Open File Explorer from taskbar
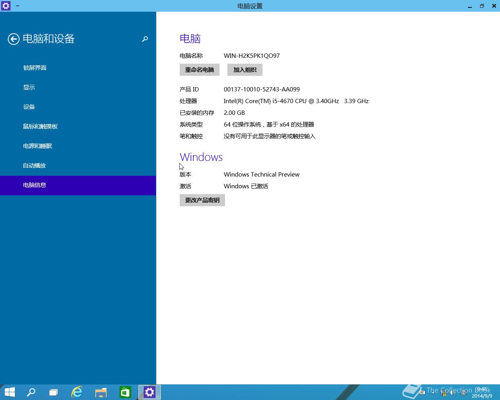 pos(101,392)
